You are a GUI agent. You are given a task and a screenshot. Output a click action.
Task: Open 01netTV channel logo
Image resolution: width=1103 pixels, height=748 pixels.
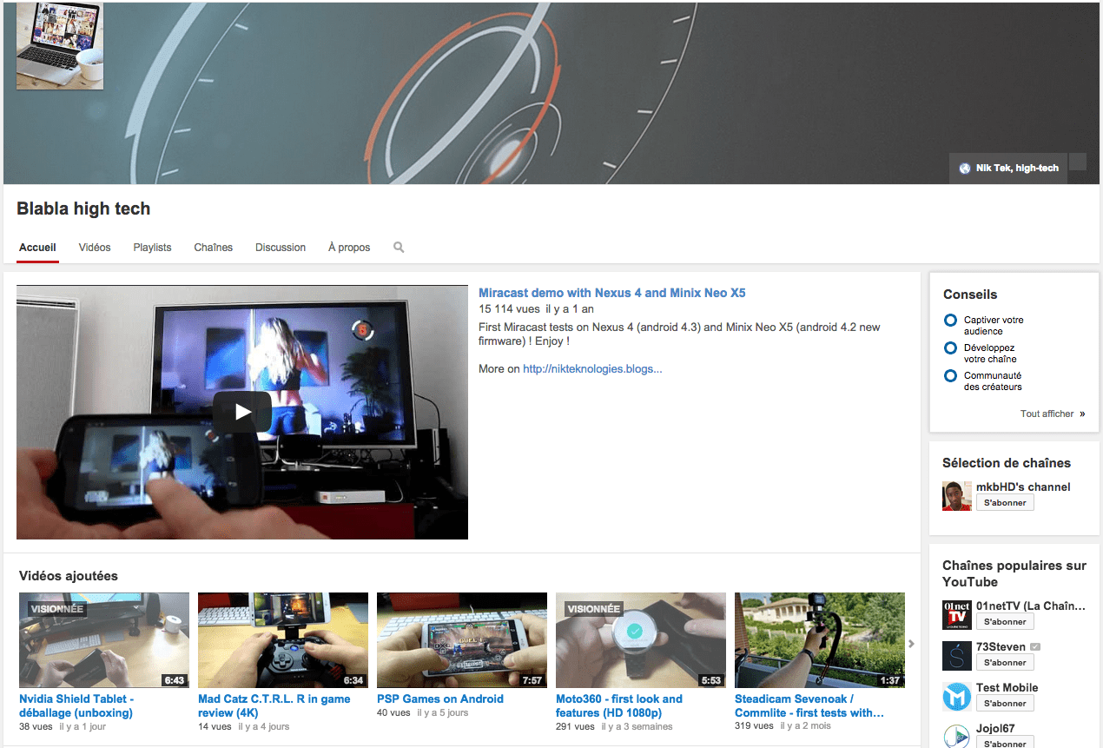coord(957,615)
